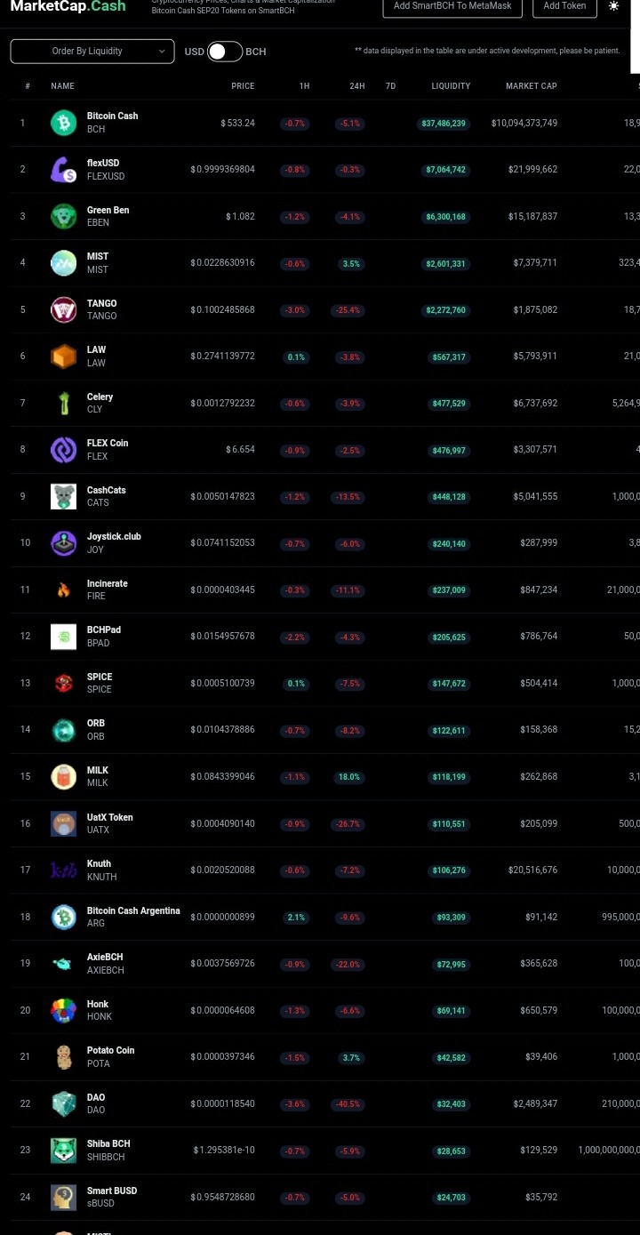Click the Add SmartBCH To MetaMask button
This screenshot has height=1235, width=640.
(x=452, y=7)
